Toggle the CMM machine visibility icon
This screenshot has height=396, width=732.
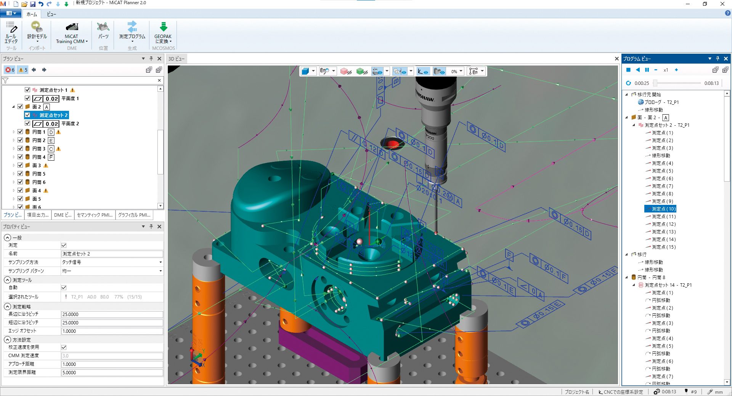(x=377, y=71)
